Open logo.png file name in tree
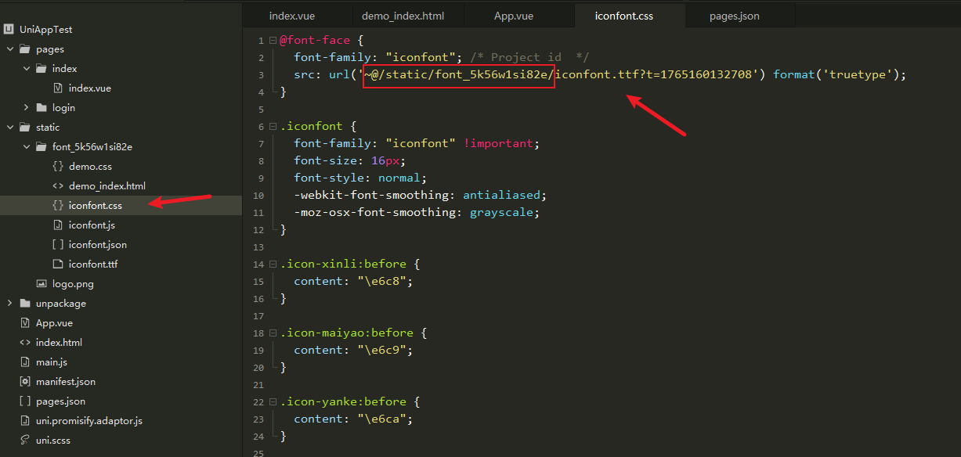 coord(73,283)
